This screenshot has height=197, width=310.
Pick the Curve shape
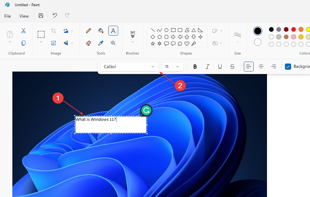coord(160,30)
